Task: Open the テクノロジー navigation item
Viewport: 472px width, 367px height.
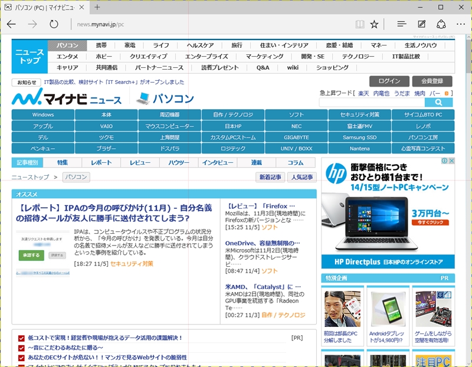Action: coord(358,57)
